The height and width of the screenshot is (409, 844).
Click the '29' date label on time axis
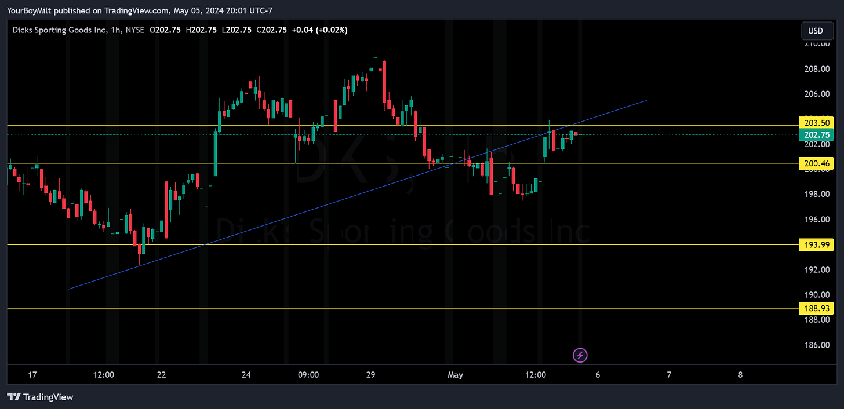coord(372,375)
